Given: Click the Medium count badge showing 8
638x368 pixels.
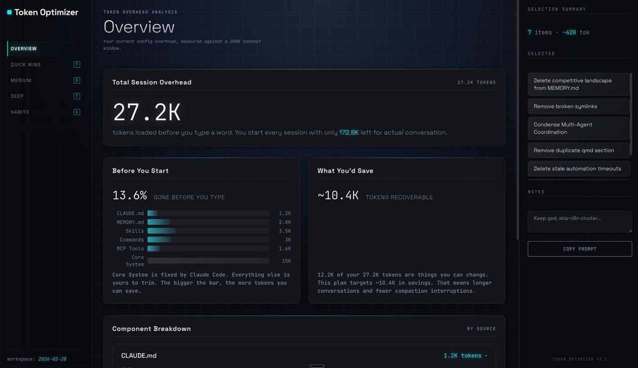Looking at the screenshot, I should tap(77, 80).
